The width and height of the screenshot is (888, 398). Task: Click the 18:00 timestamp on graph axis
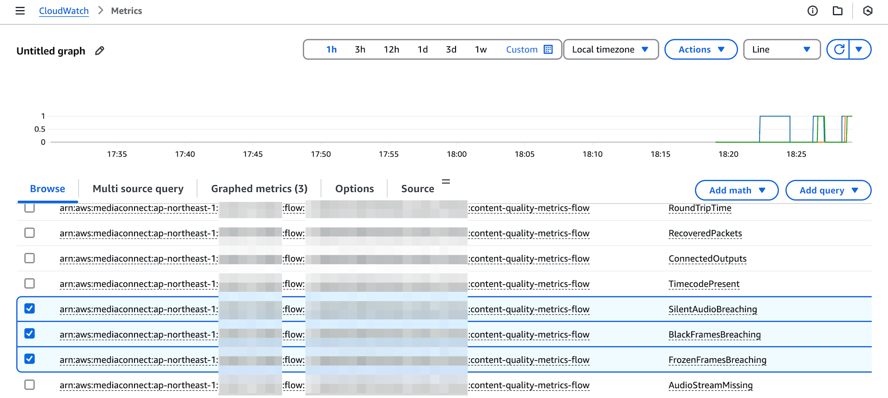(x=456, y=154)
